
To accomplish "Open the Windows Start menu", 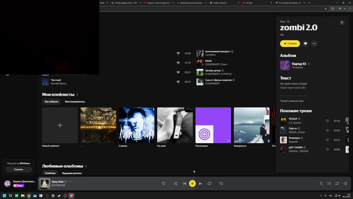I will click(x=4, y=196).
